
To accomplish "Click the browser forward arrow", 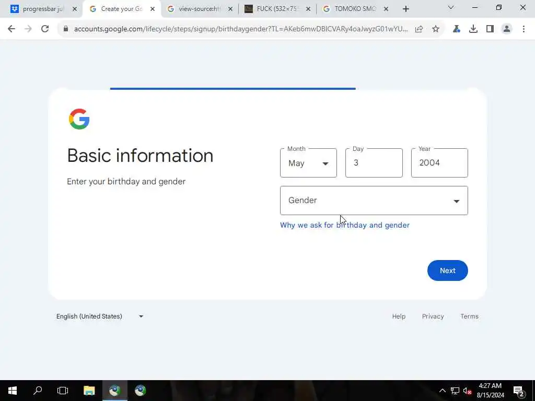I will tap(28, 29).
